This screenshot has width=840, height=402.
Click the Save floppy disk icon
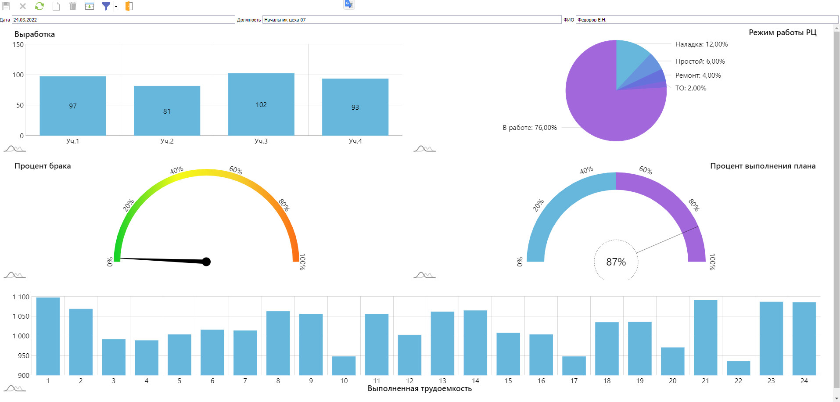[x=6, y=6]
